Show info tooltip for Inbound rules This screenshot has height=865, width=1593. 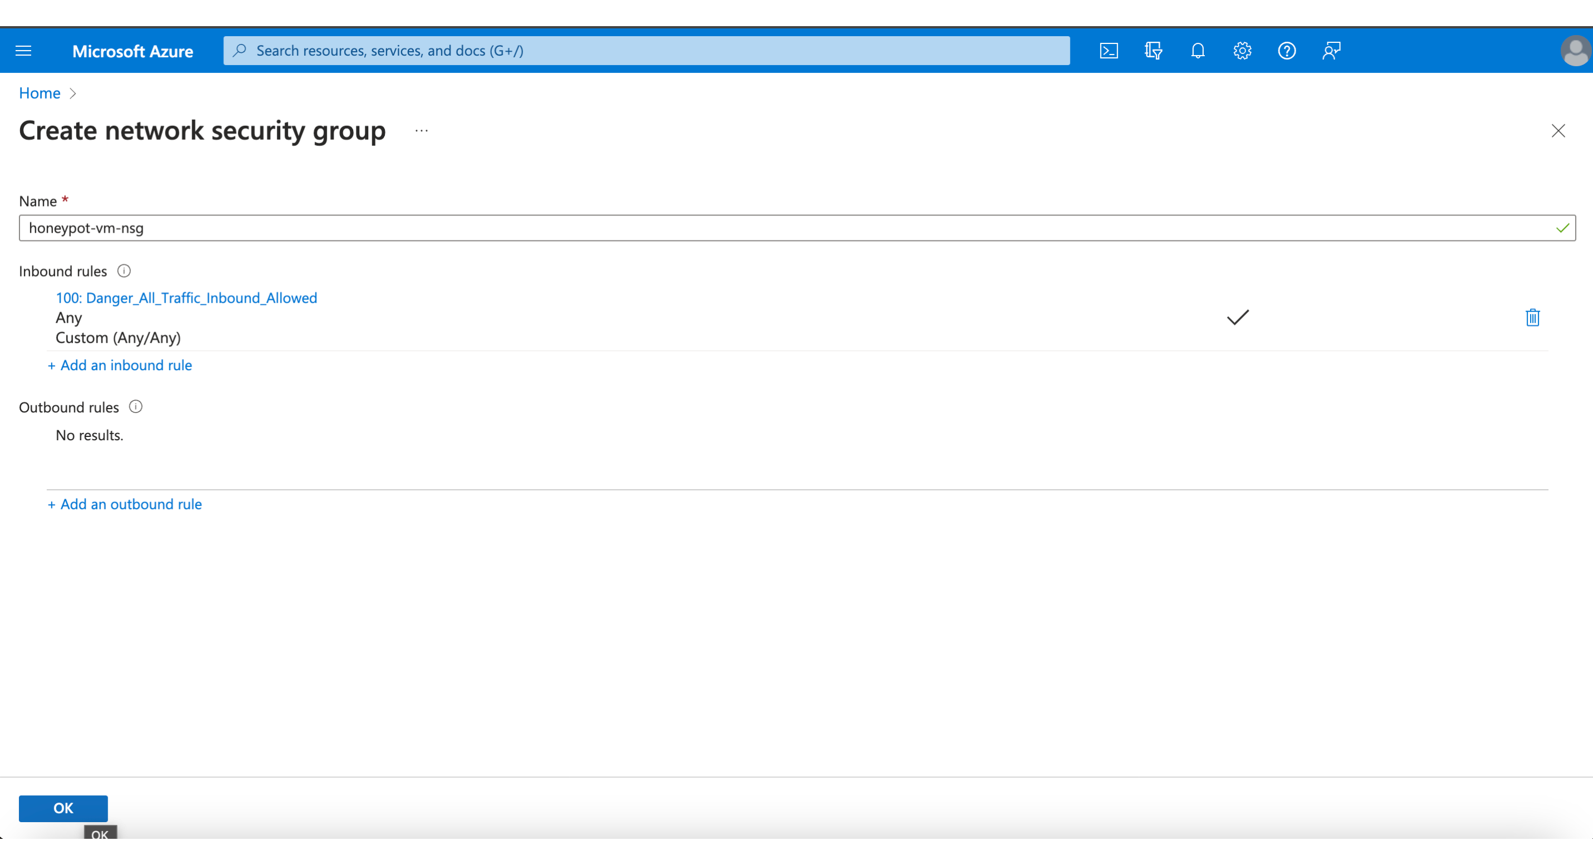coord(124,271)
